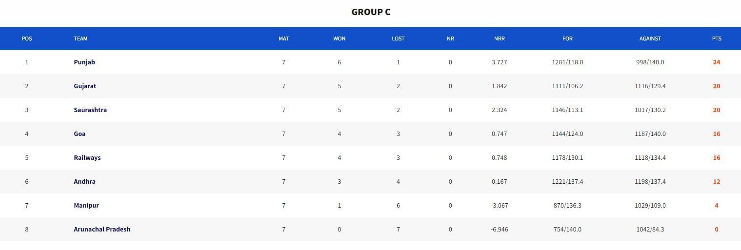The height and width of the screenshot is (250, 741).
Task: Click the POS column header
Action: click(27, 38)
